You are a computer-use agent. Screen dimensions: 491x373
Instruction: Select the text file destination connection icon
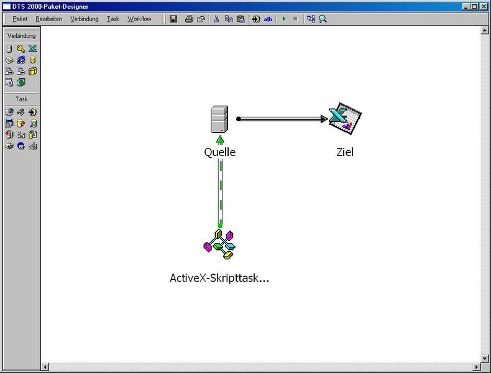pyautogui.click(x=21, y=71)
